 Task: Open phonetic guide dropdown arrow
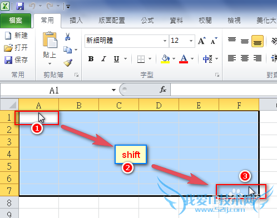[x=216, y=59]
